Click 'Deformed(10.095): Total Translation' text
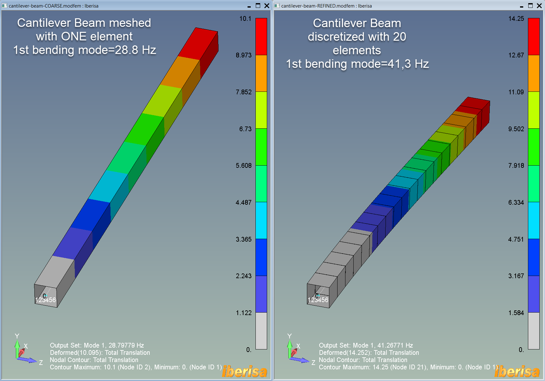Viewport: 545px width, 381px height. tap(100, 353)
